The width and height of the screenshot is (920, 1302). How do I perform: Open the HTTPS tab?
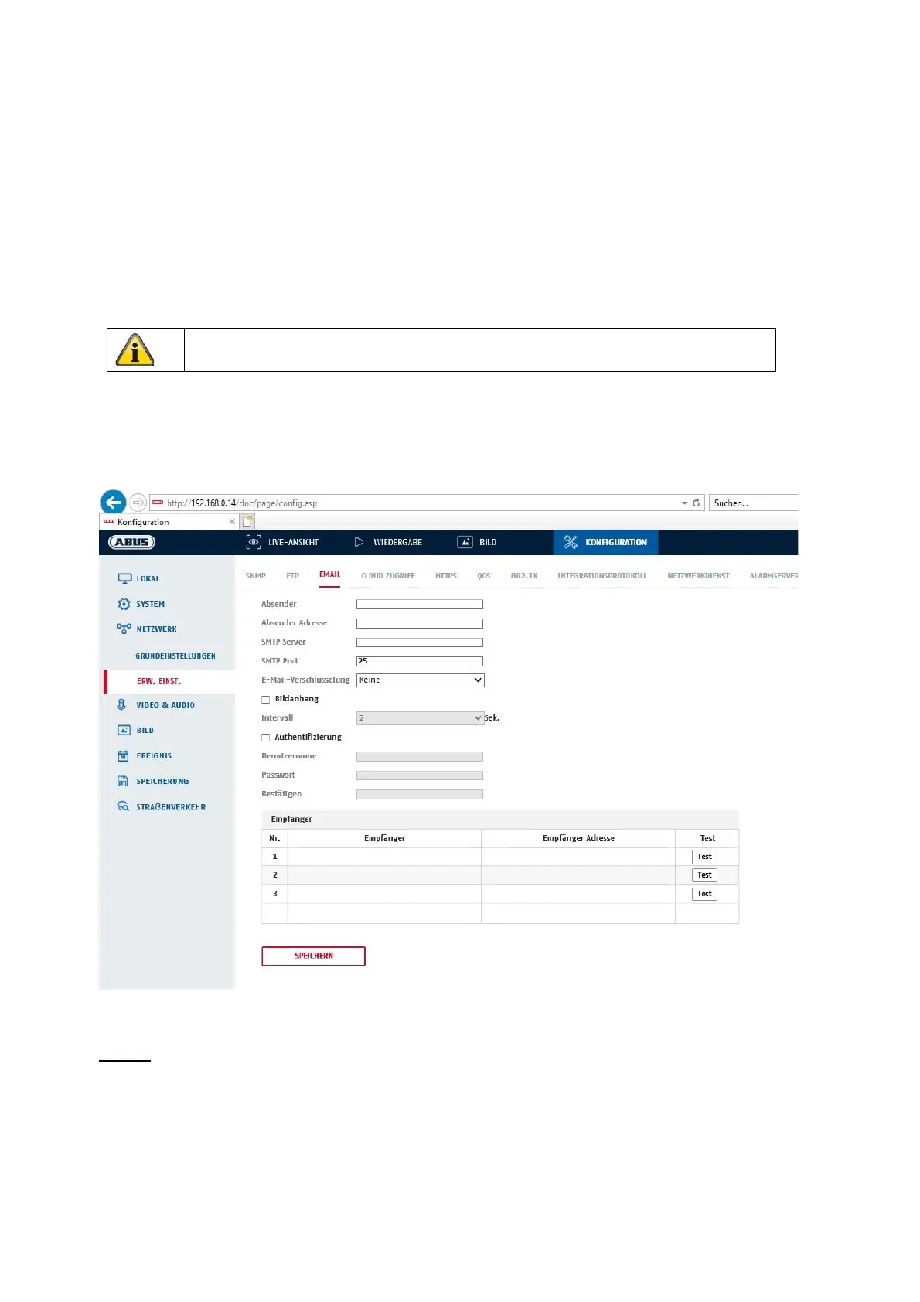click(446, 575)
